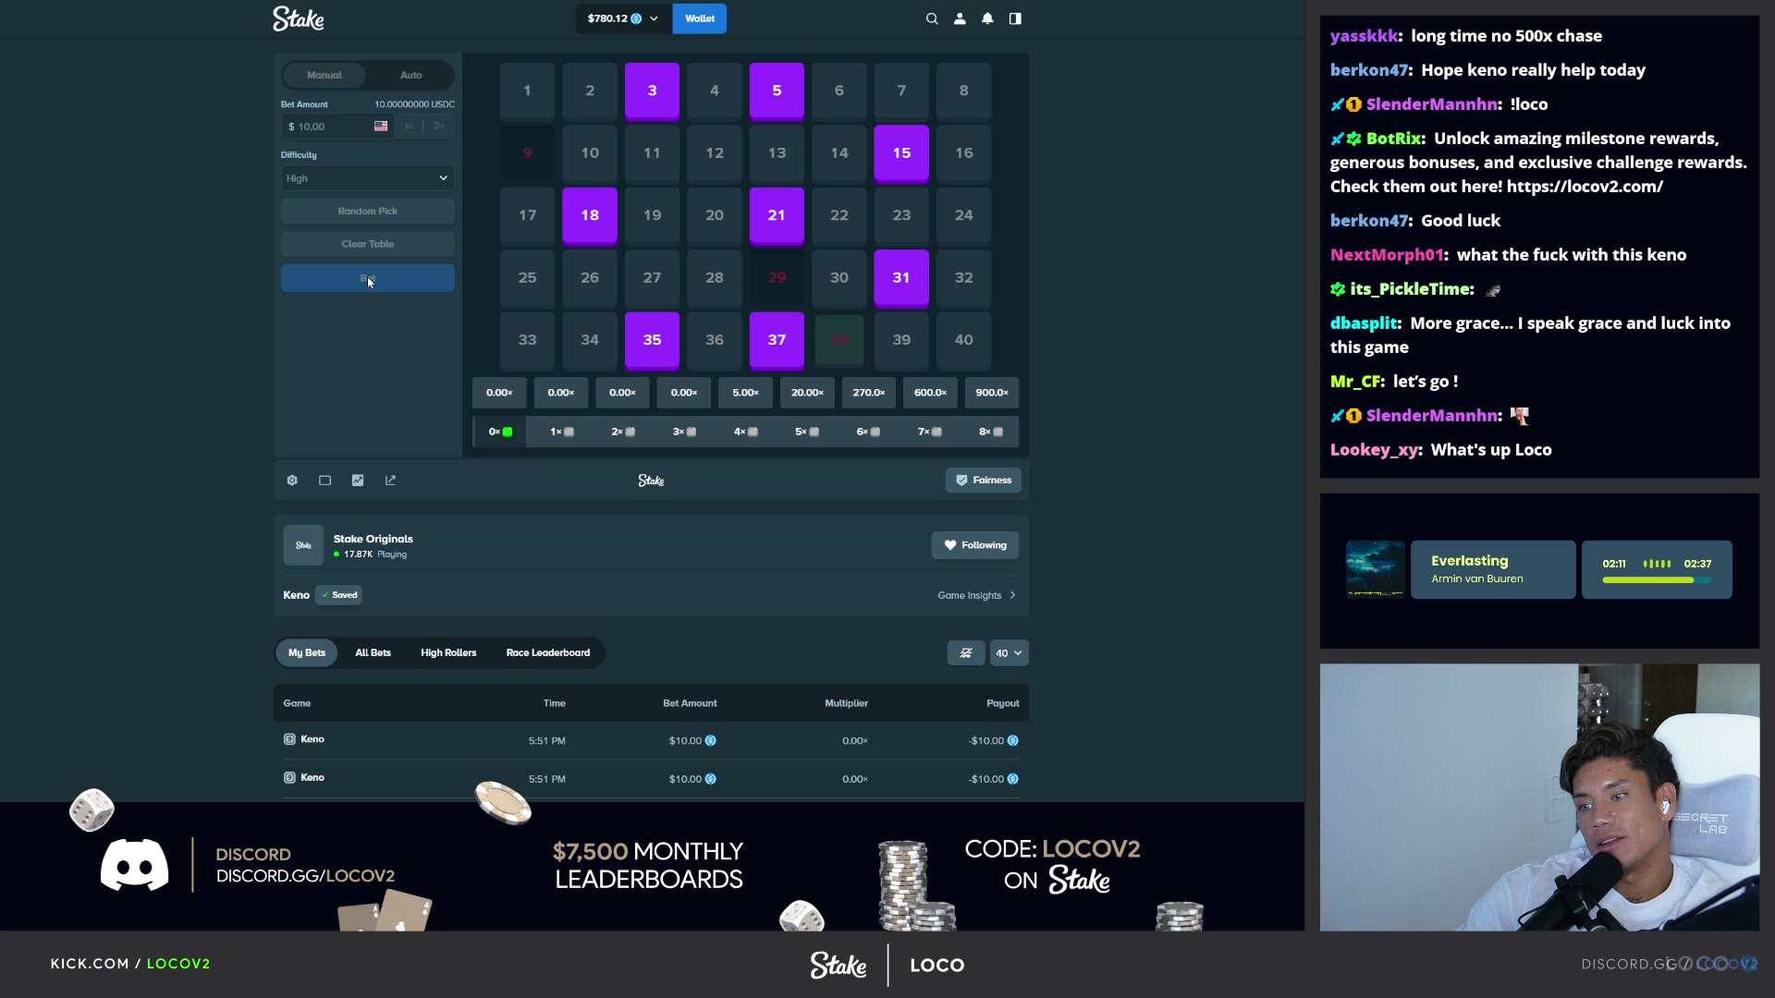The width and height of the screenshot is (1775, 998).
Task: Halve the bet with ½ button
Action: coord(409,127)
